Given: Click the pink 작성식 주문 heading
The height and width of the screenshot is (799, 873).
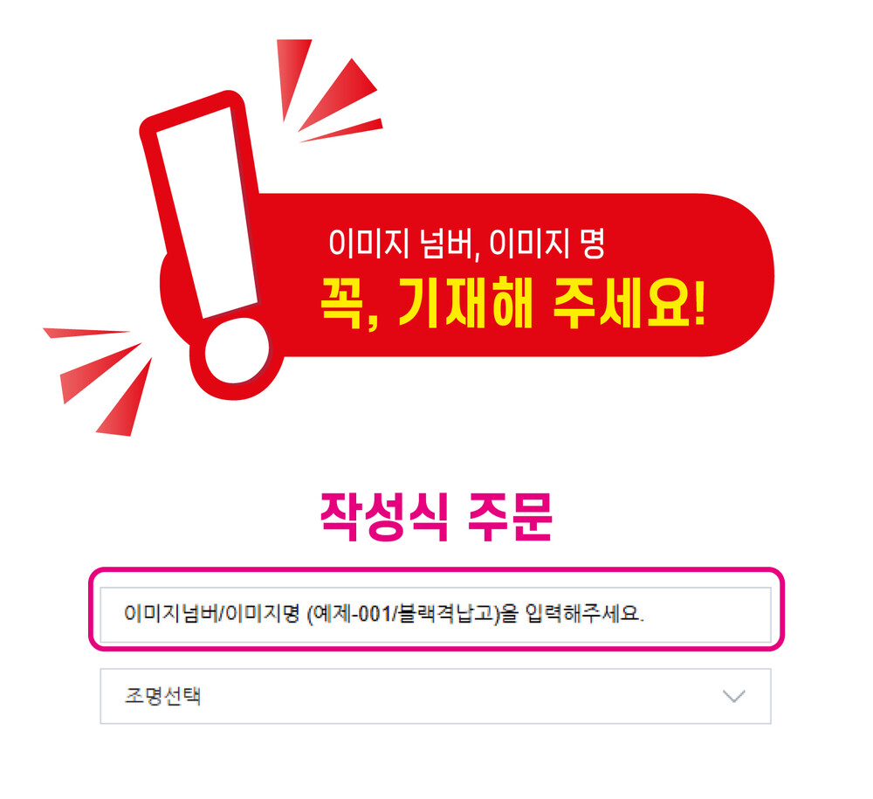Looking at the screenshot, I should pos(436,517).
